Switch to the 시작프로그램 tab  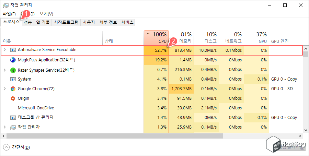pyautogui.click(x=66, y=22)
